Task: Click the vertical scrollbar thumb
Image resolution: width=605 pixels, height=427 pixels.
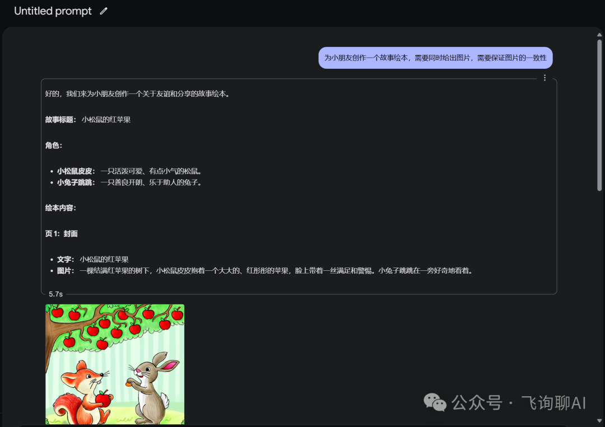Action: (599, 115)
